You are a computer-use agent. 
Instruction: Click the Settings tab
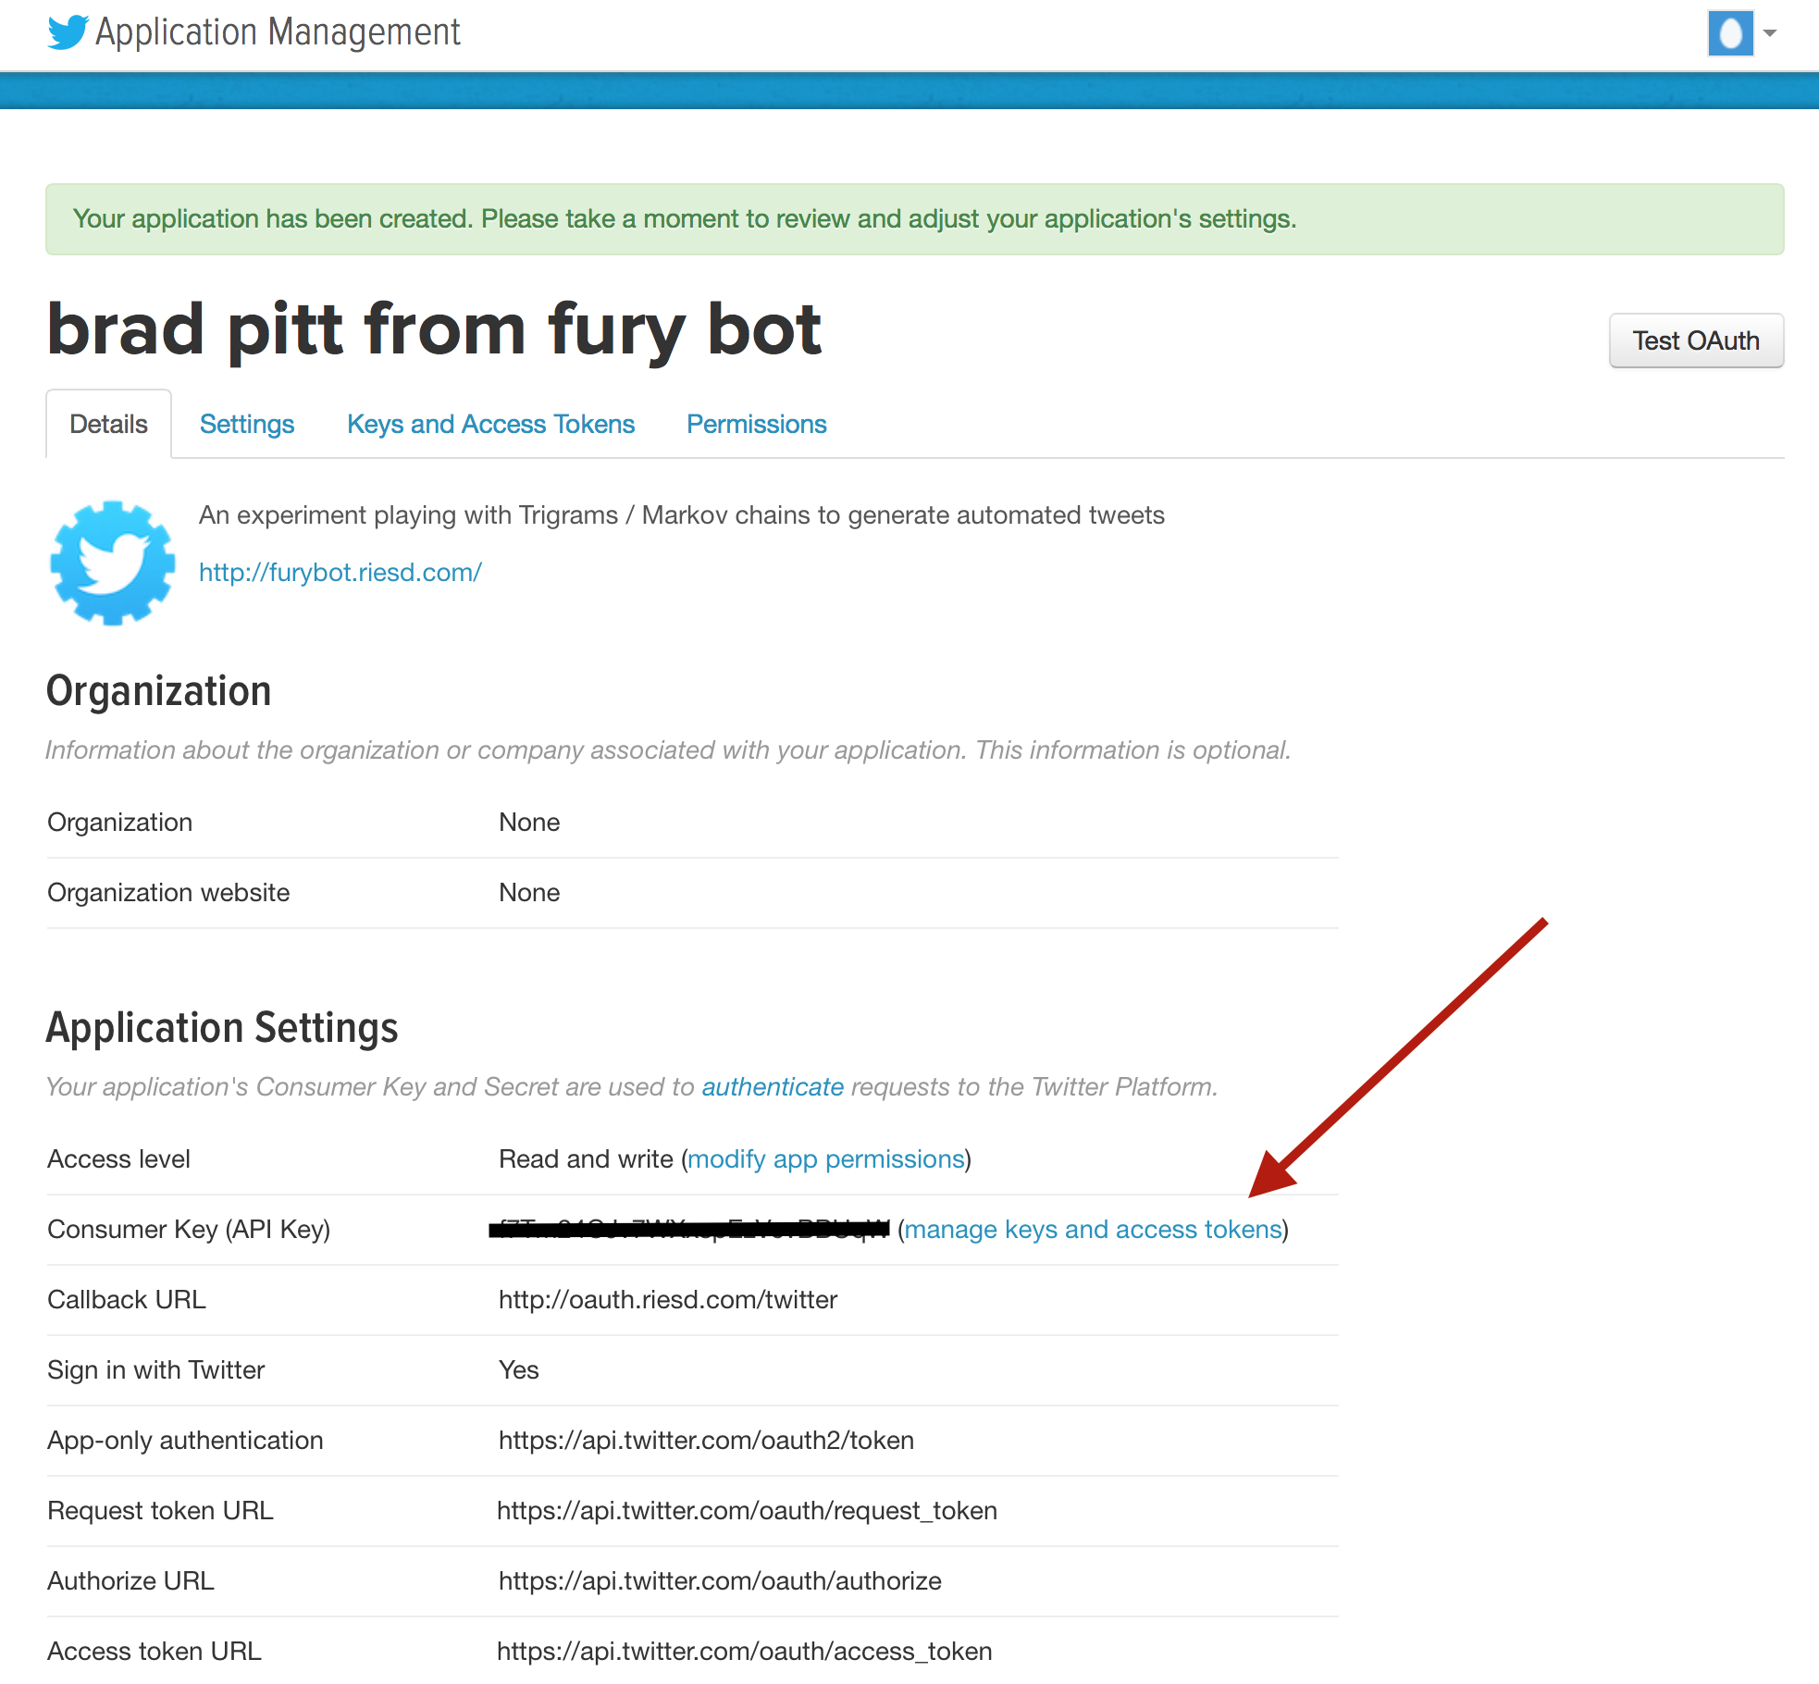coord(245,423)
